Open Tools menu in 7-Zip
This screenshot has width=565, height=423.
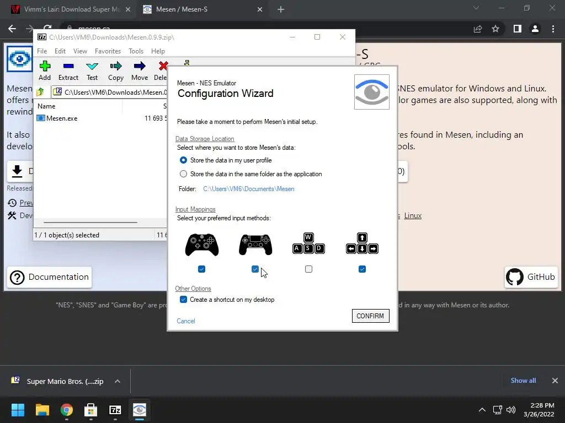(x=136, y=51)
